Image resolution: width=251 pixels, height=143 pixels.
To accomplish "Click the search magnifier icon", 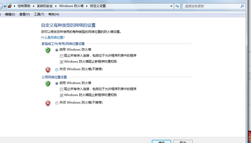I will 242,6.
